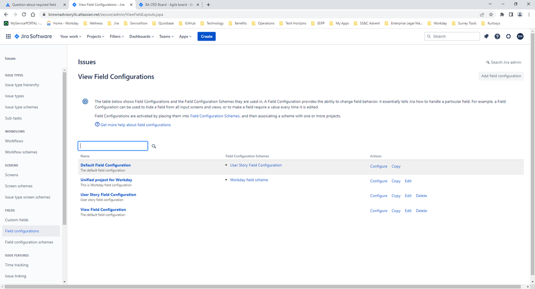Click Delete for View Field Configuration
Screen dimensions: 535x289
tap(421, 210)
